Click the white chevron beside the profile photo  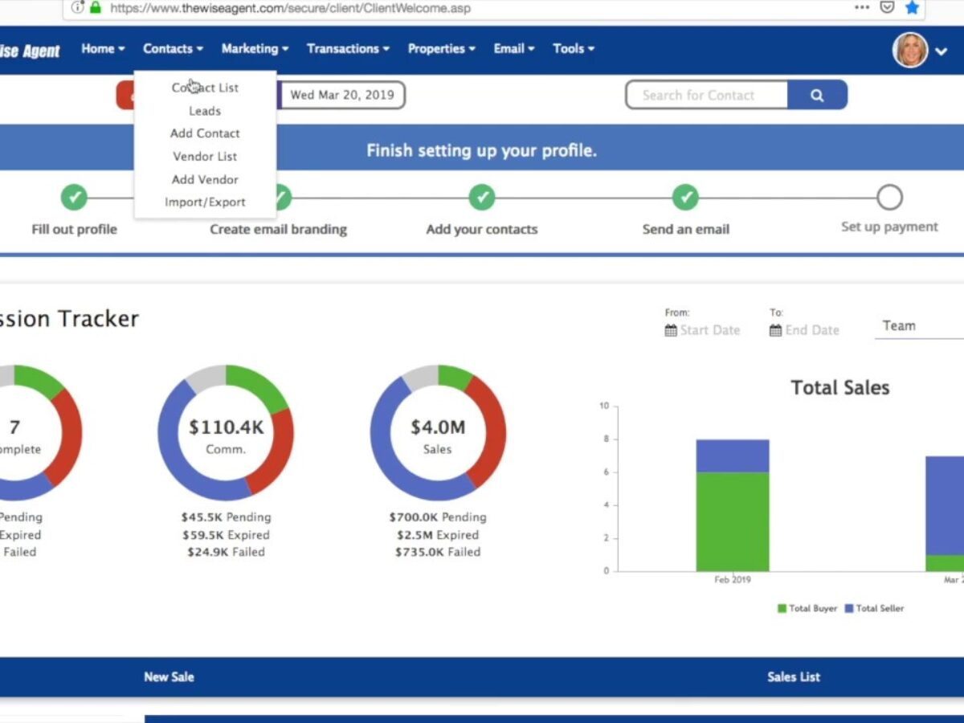(942, 51)
